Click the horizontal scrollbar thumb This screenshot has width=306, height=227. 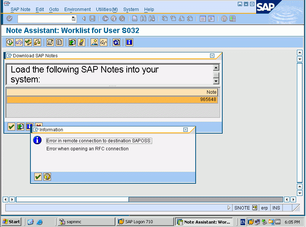pyautogui.click(x=72, y=199)
